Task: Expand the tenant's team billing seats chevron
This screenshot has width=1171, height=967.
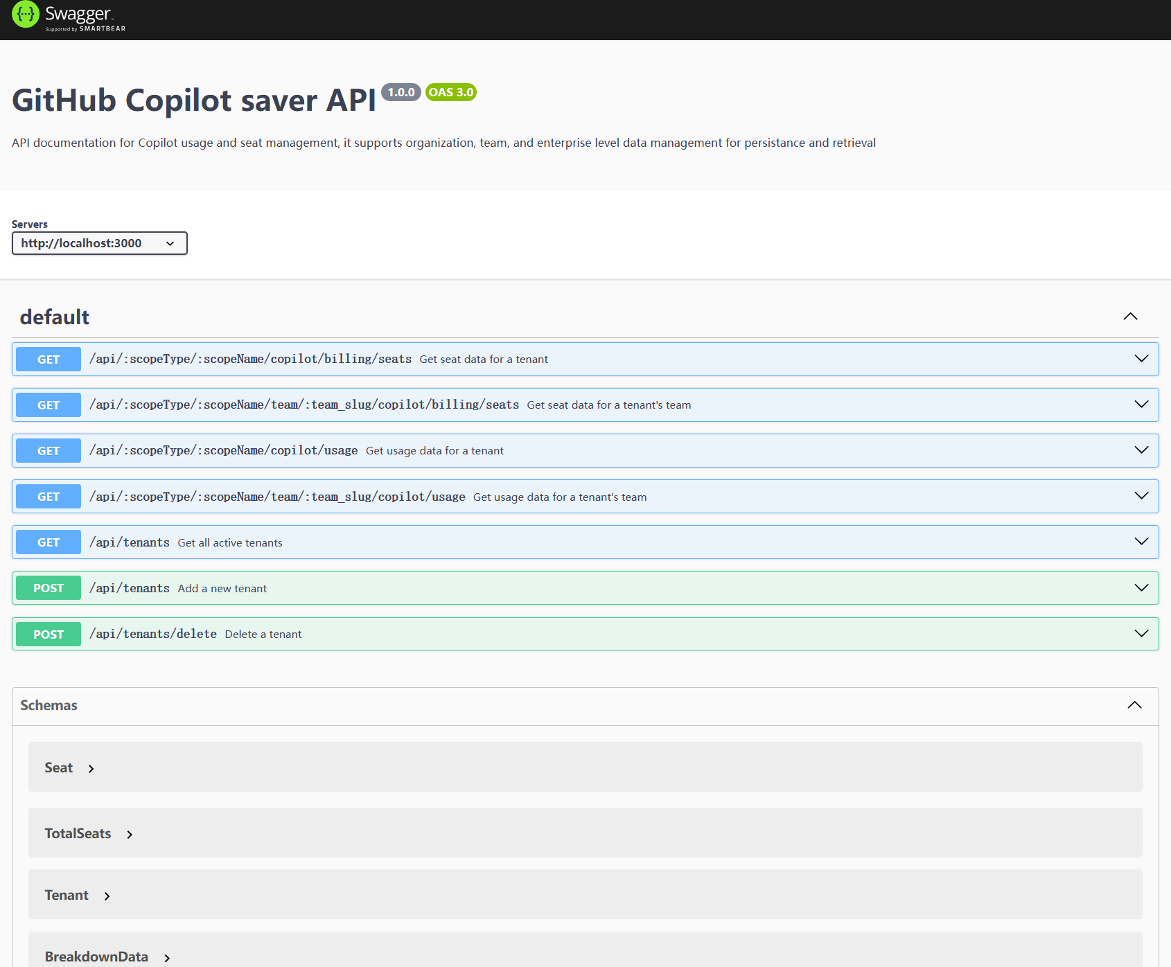Action: [1141, 405]
